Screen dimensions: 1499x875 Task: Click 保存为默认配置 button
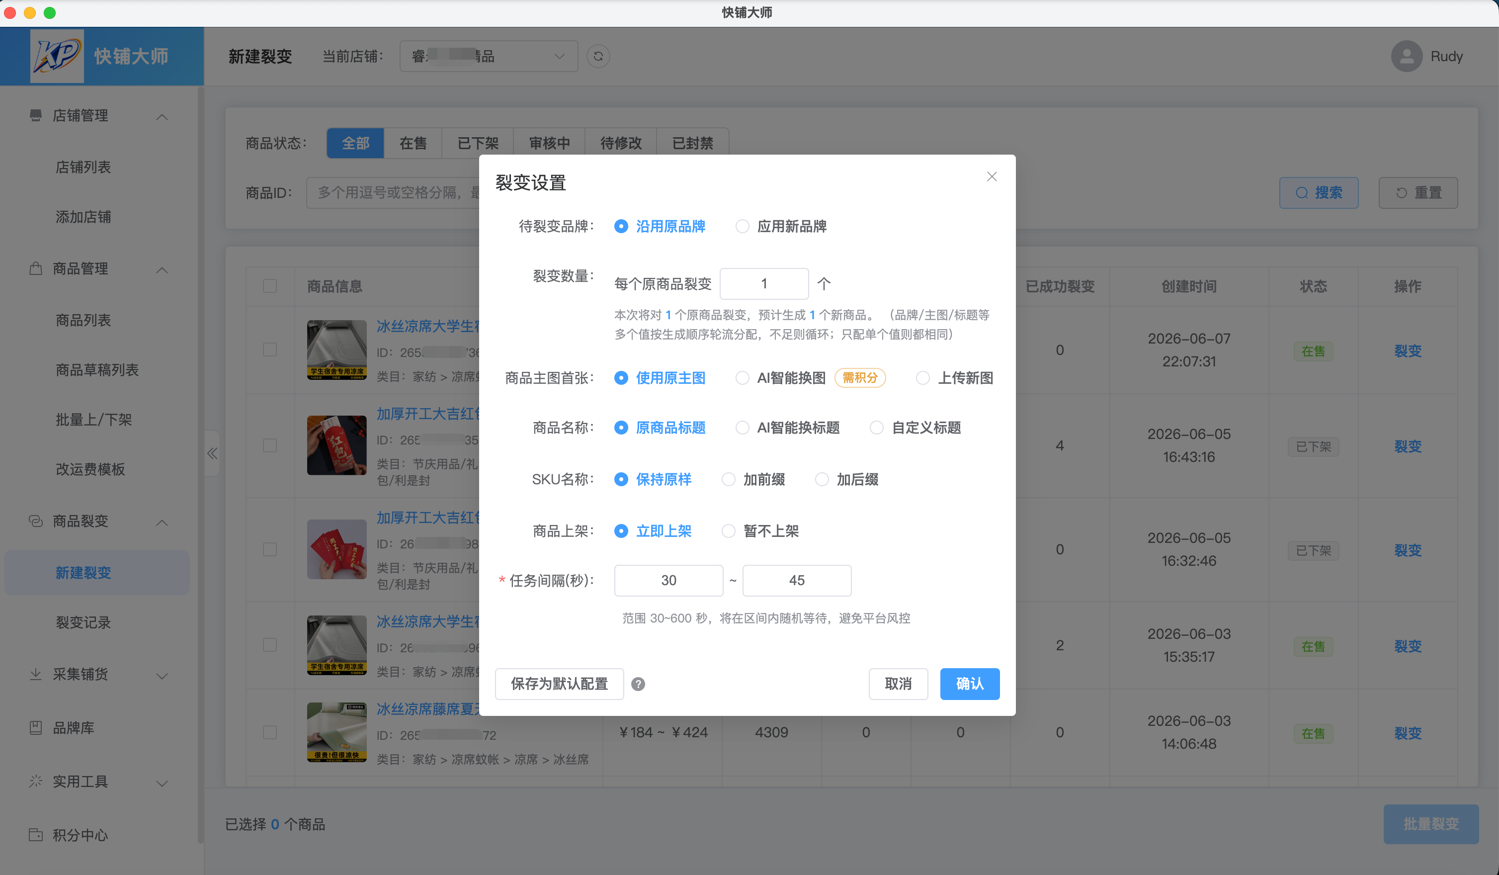[559, 684]
